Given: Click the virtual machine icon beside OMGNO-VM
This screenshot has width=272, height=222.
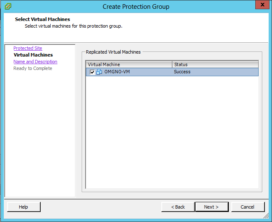Looking at the screenshot, I should pyautogui.click(x=99, y=72).
